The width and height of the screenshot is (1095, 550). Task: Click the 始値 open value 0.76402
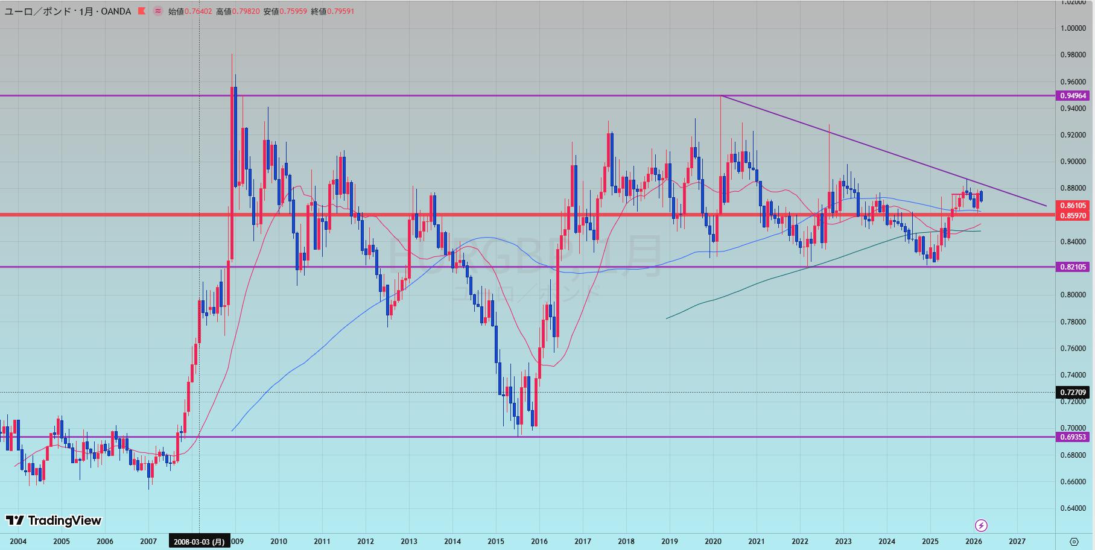pos(198,11)
